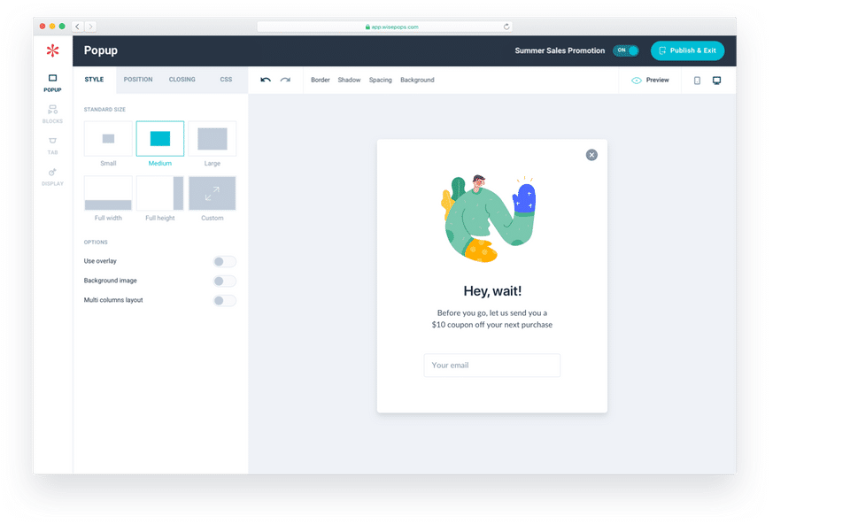Enable the Use overlay toggle
The image size is (850, 524).
pyautogui.click(x=224, y=262)
